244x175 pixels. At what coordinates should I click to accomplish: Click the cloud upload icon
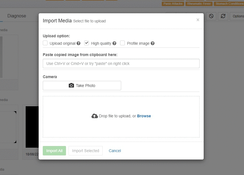pyautogui.click(x=95, y=116)
